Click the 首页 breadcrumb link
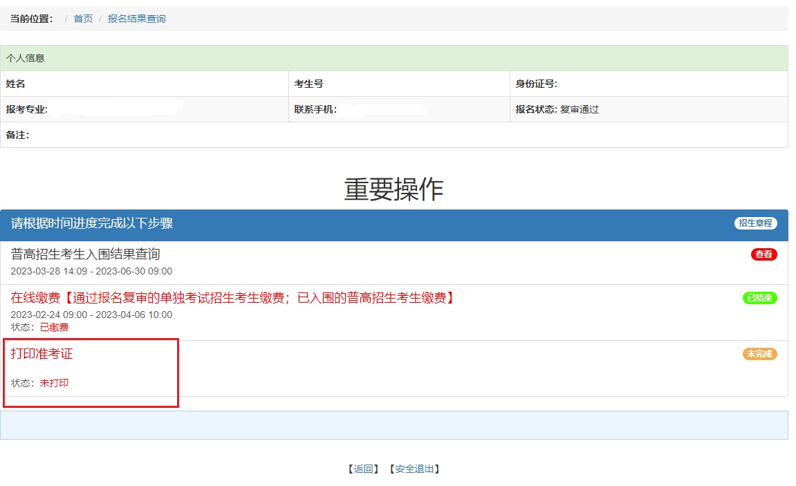This screenshot has height=486, width=796. pyautogui.click(x=83, y=19)
